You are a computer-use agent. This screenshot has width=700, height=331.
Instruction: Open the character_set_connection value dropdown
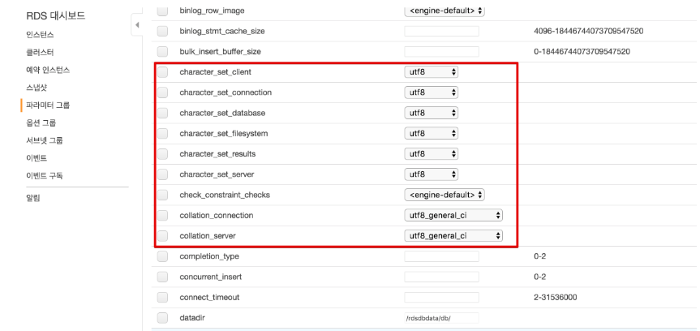(432, 92)
